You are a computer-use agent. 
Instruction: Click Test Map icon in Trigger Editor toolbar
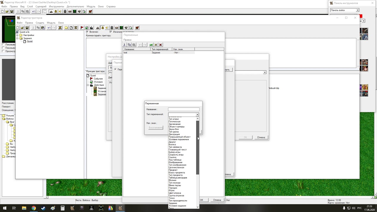coord(137,28)
